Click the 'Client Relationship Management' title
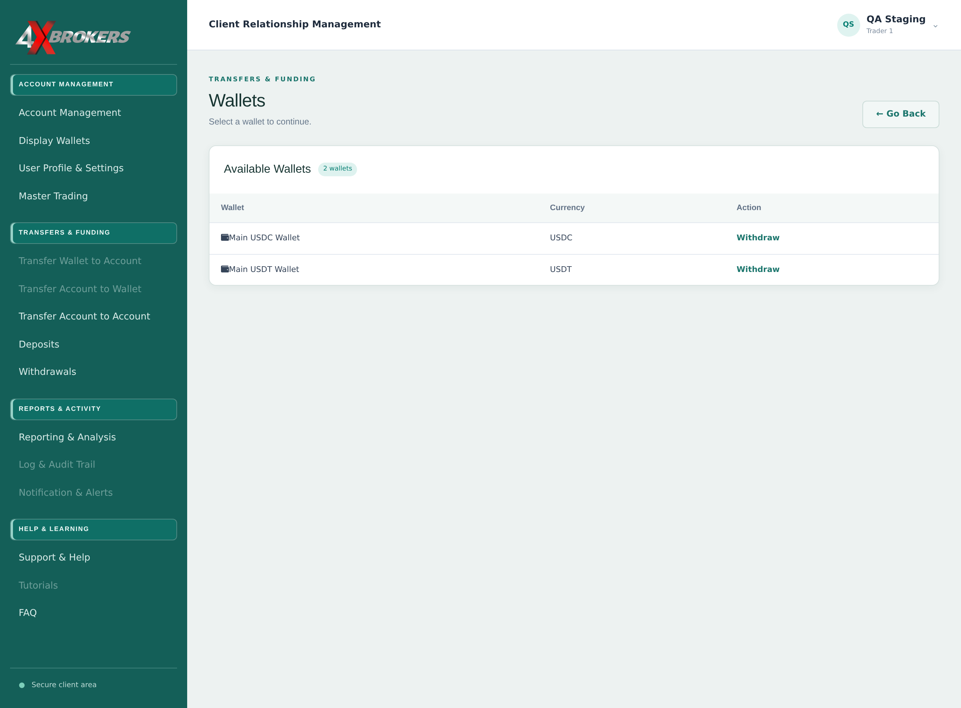This screenshot has height=708, width=961. click(295, 24)
